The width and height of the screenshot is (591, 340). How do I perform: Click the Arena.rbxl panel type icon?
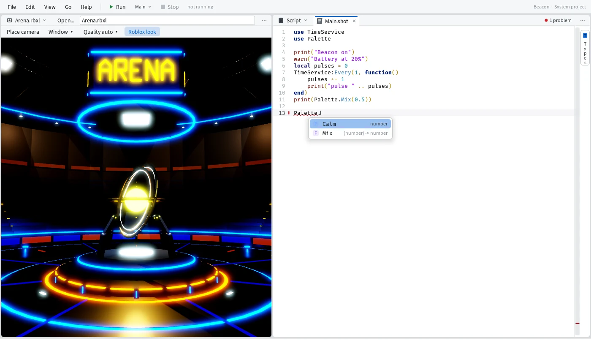[9, 20]
